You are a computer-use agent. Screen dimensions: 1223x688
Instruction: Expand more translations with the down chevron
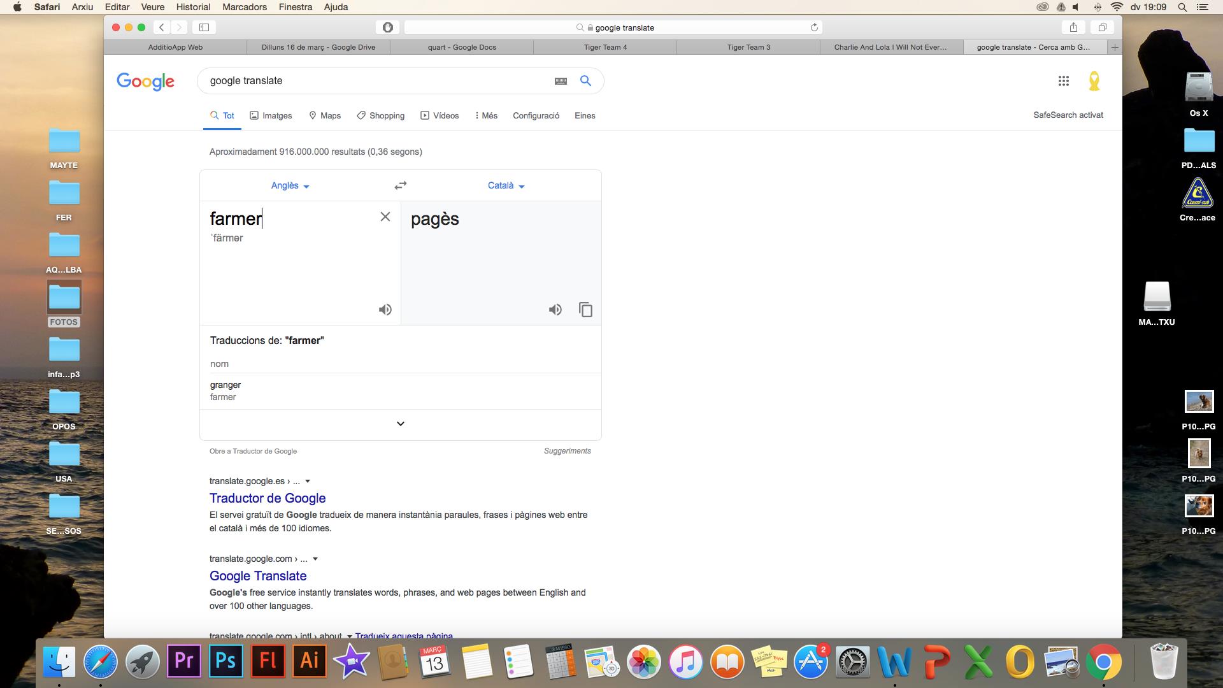tap(400, 424)
